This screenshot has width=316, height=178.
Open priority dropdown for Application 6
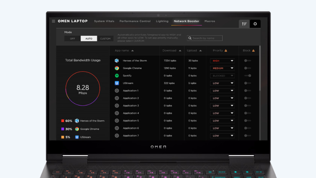(x=222, y=128)
